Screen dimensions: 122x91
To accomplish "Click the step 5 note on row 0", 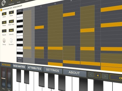I will (x=87, y=49).
